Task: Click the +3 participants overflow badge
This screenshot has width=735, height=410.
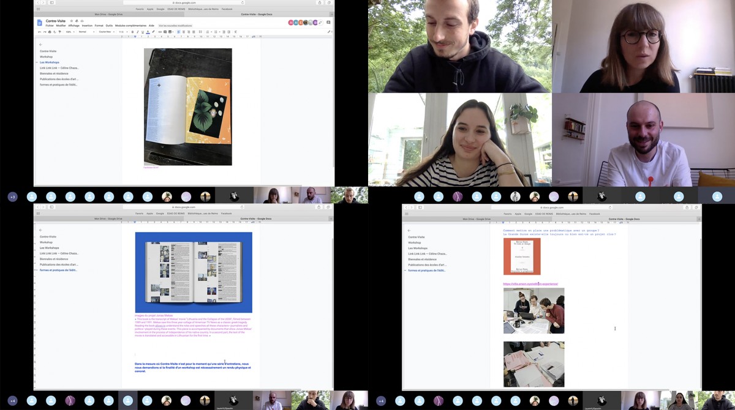Action: coord(12,196)
